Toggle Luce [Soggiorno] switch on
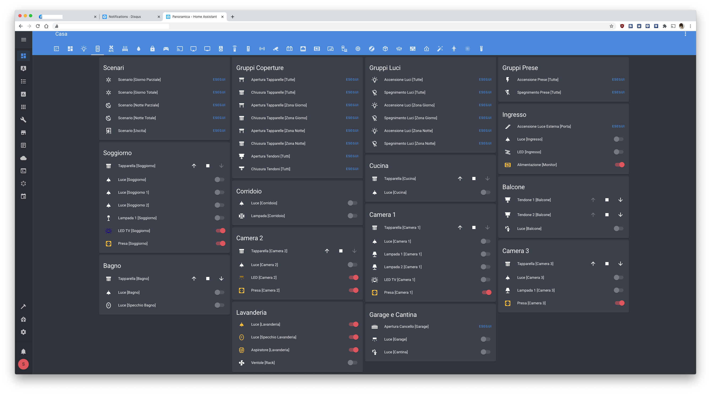Image resolution: width=711 pixels, height=394 pixels. coord(220,180)
